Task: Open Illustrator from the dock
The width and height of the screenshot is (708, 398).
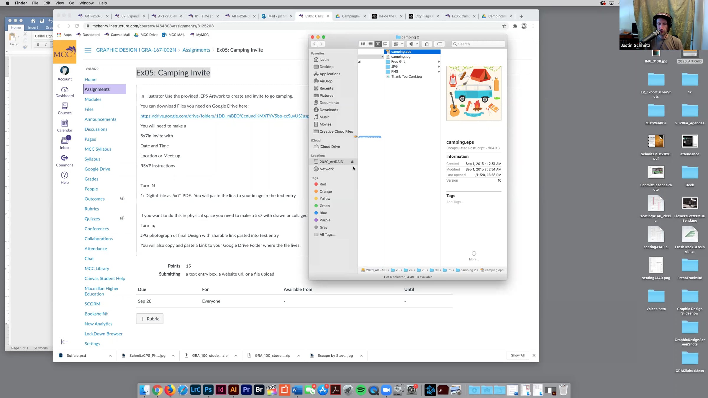Action: pyautogui.click(x=234, y=390)
